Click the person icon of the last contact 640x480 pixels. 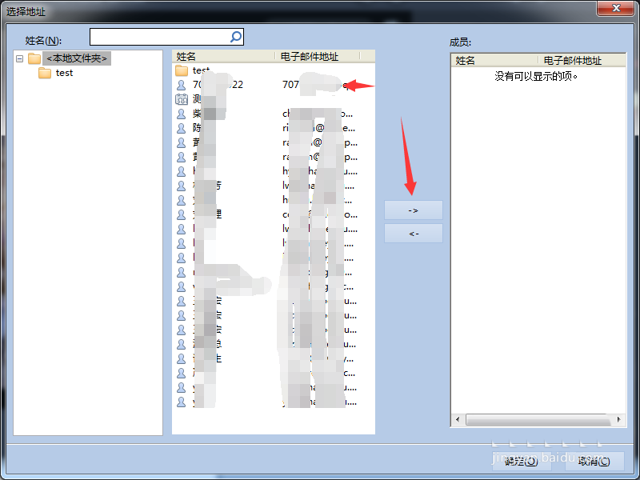point(181,402)
